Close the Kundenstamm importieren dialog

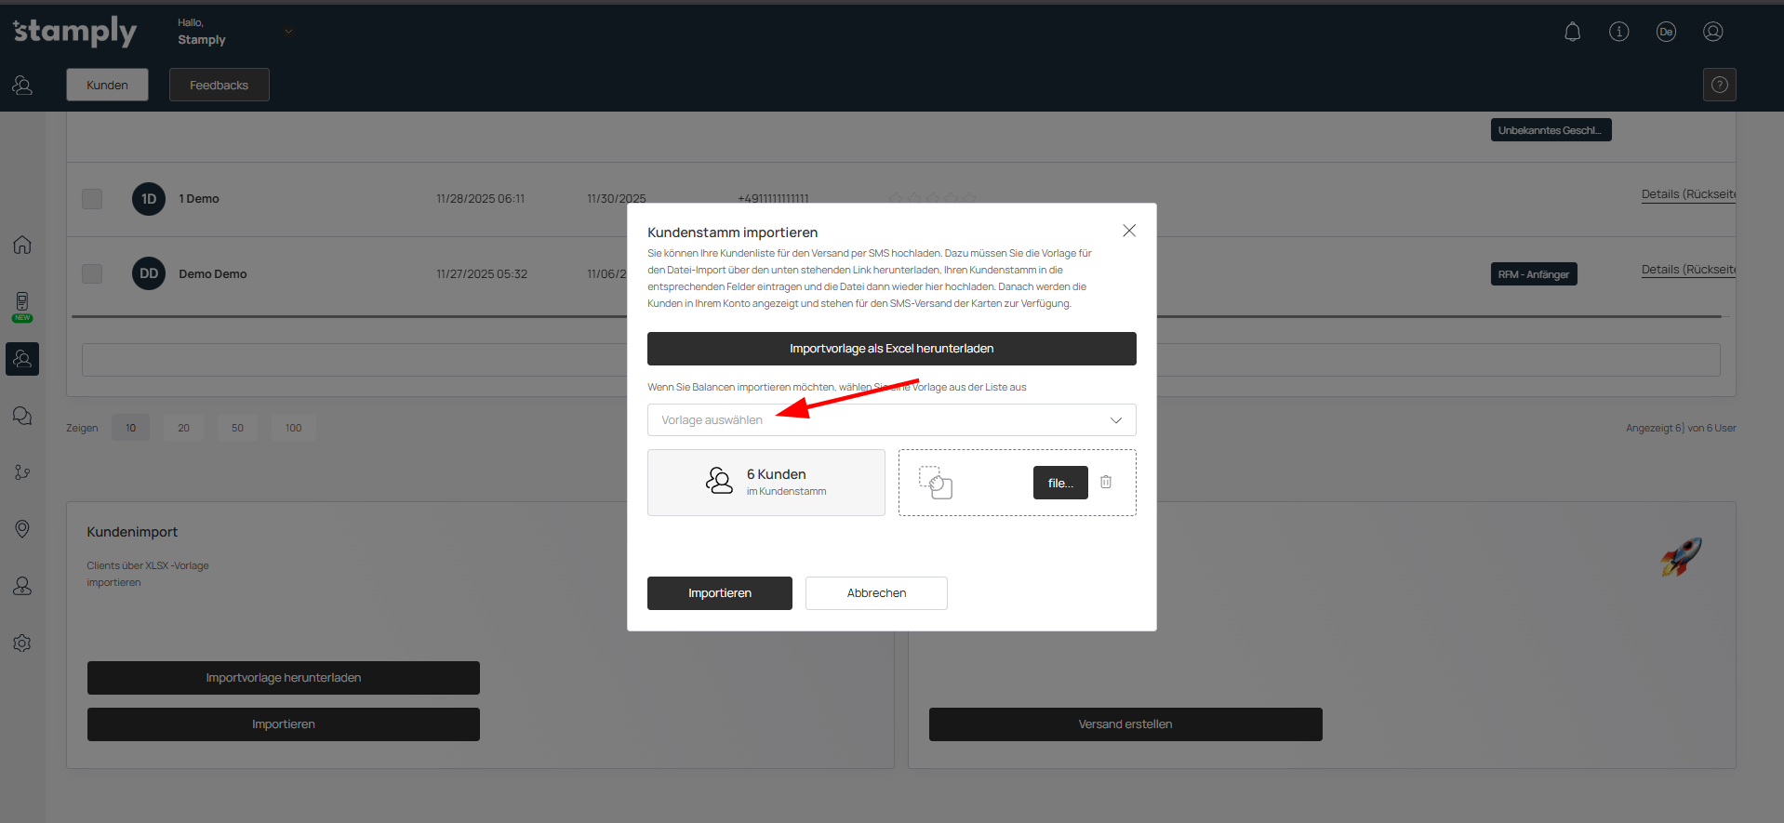pos(1128,231)
